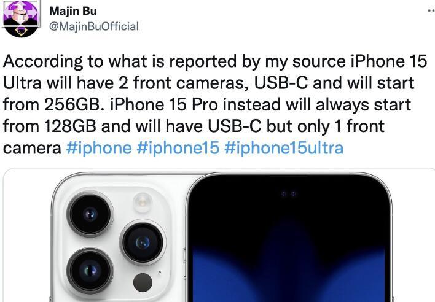
Task: Click the first "USB-C" mention in tweet
Action: [x=281, y=83]
